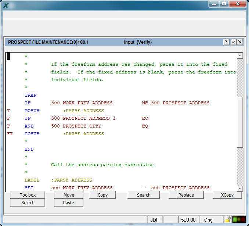249x226 pixels.
Task: Click the Select button
Action: 28,203
